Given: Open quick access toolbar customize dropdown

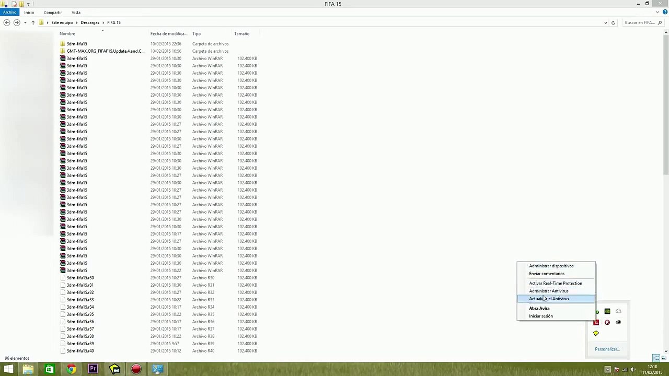Looking at the screenshot, I should tap(28, 4).
